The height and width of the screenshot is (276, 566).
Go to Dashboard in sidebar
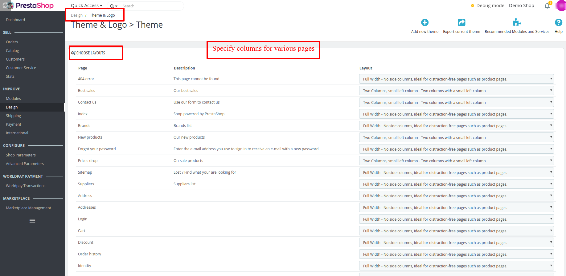click(15, 20)
